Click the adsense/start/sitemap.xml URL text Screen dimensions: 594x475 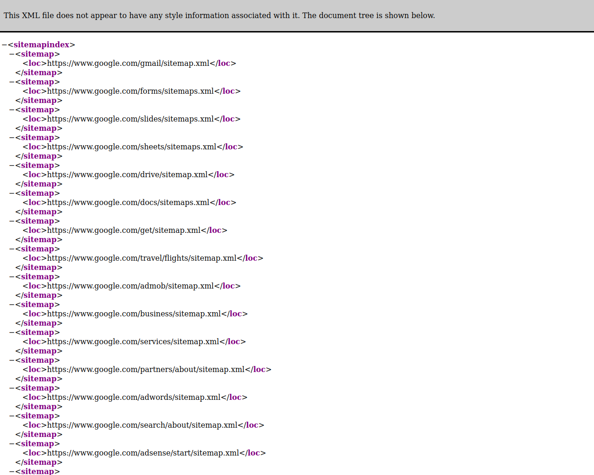143,453
